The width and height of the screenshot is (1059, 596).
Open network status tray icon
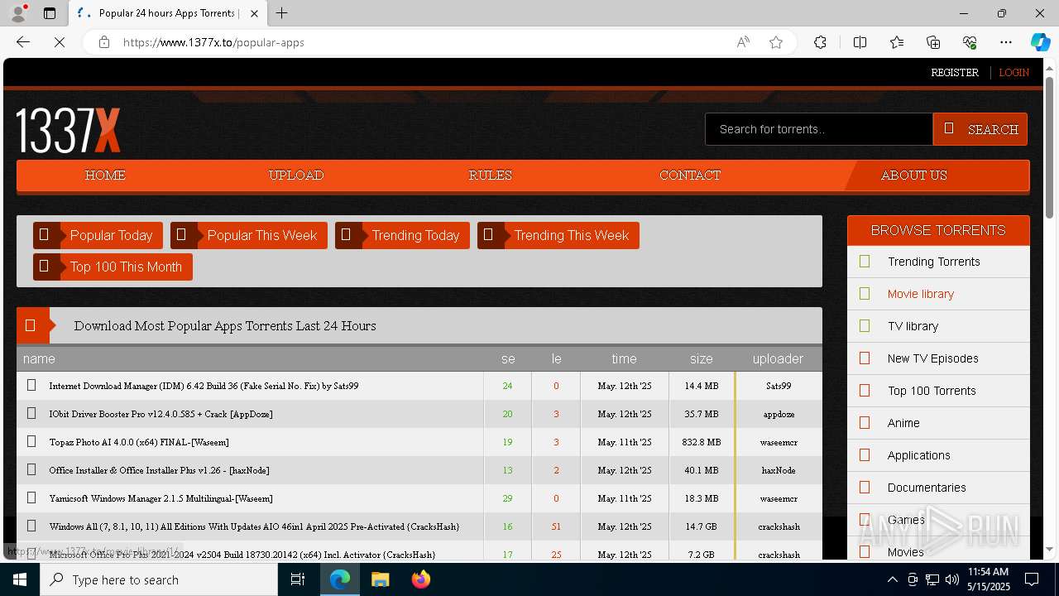click(932, 579)
